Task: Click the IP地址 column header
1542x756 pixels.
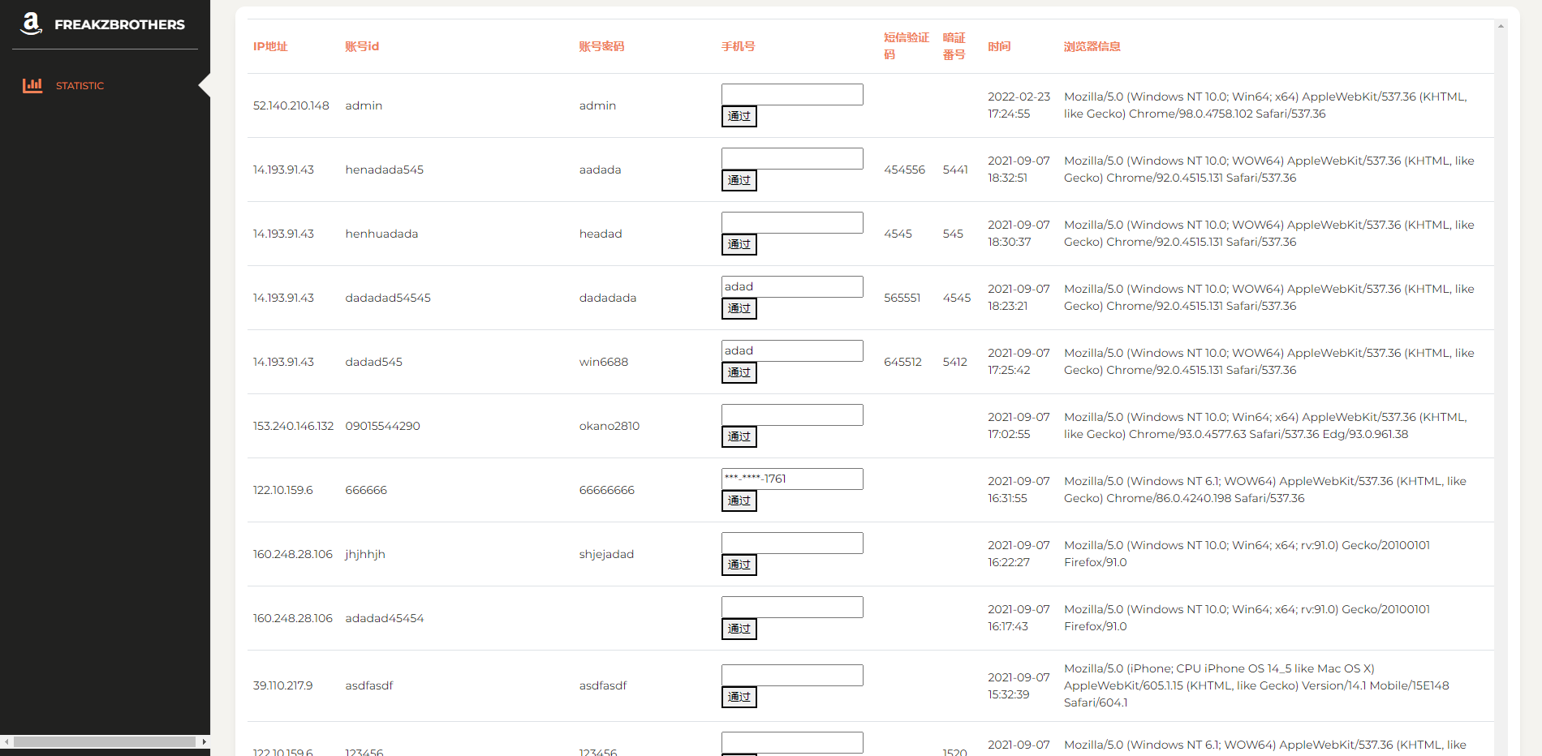Action: pyautogui.click(x=270, y=47)
